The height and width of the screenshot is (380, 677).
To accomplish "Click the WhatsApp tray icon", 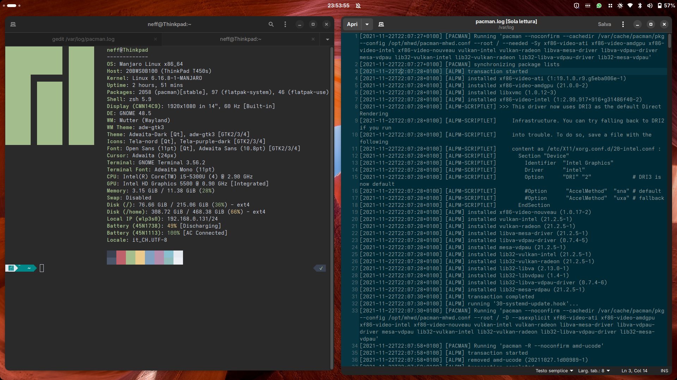I will pyautogui.click(x=599, y=6).
